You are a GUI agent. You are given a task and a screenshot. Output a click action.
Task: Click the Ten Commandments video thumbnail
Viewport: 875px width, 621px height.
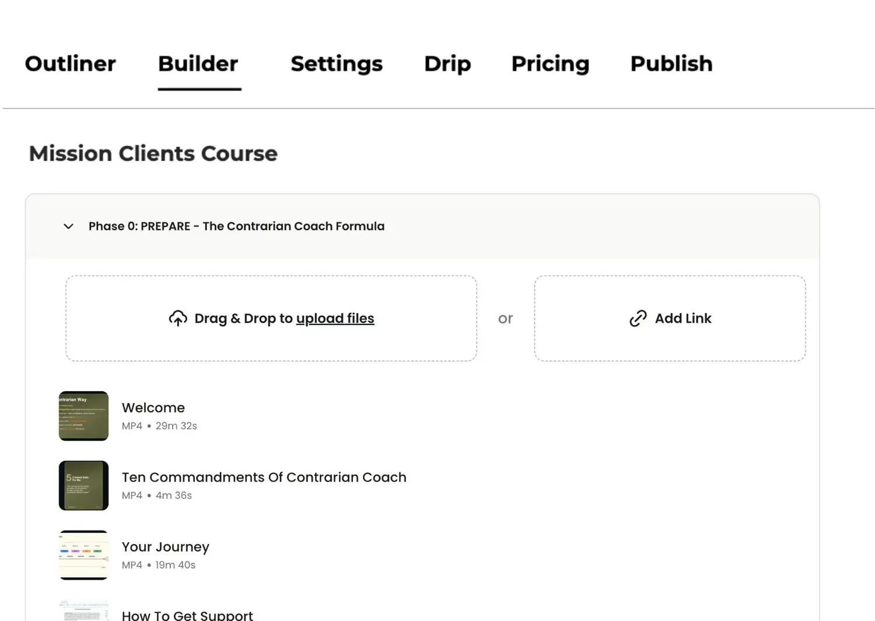[83, 485]
